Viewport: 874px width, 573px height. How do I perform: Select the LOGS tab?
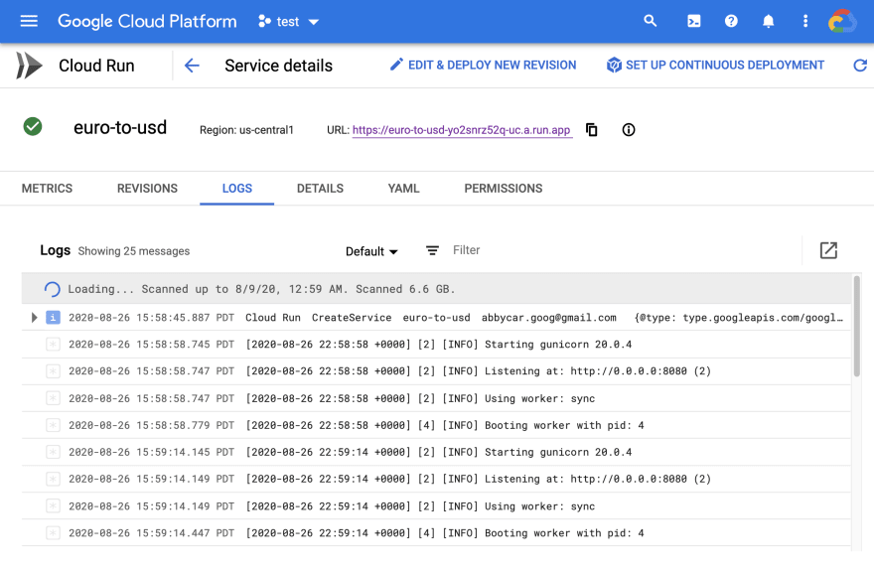point(237,189)
